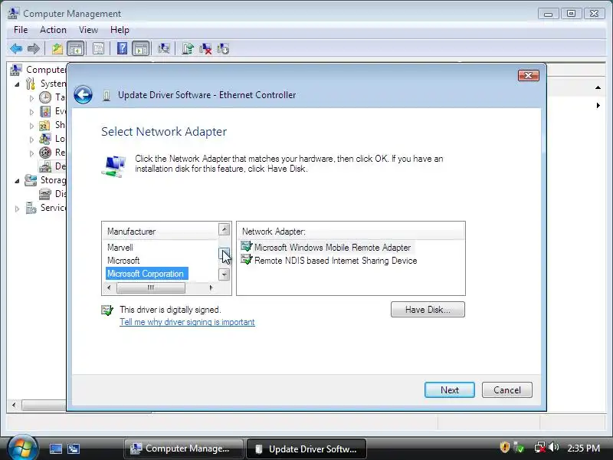Select the Local Users and Groups icon

pos(45,139)
